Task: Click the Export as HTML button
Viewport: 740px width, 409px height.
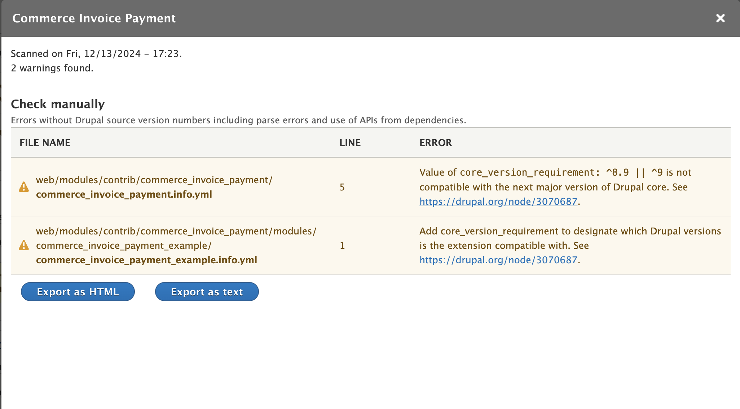Action: 78,291
